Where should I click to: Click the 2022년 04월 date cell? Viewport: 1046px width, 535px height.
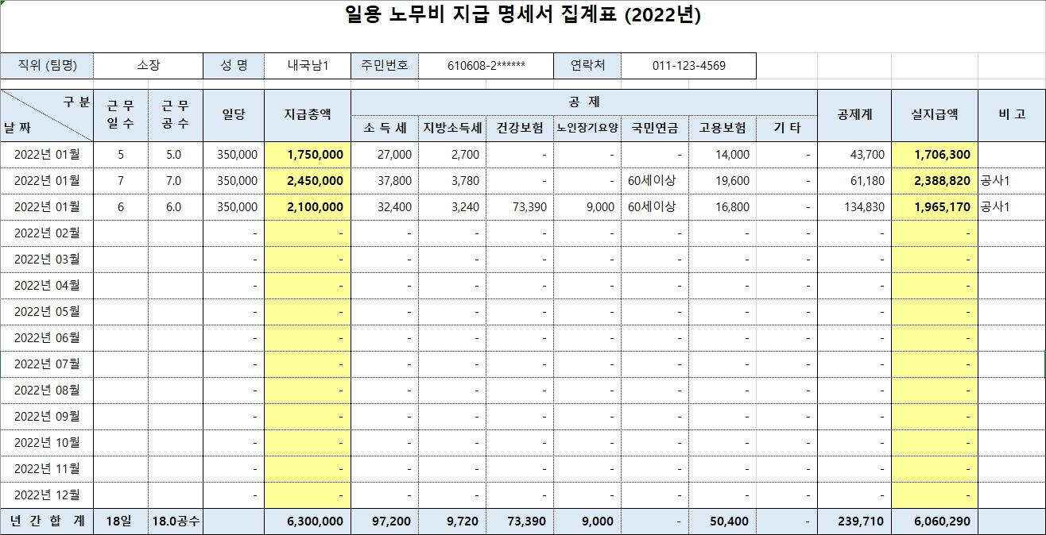click(x=47, y=286)
